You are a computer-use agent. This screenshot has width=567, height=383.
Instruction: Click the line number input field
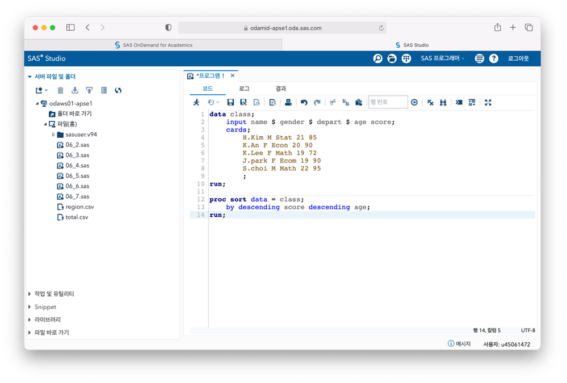click(388, 102)
